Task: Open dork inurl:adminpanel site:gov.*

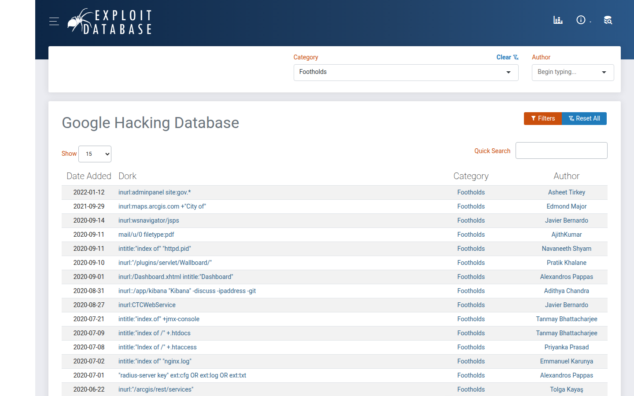Action: click(155, 192)
